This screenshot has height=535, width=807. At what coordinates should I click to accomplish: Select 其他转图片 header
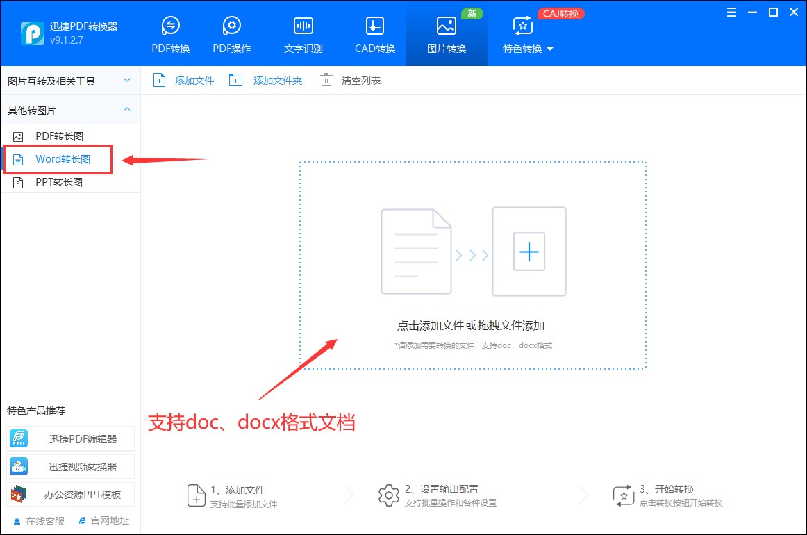tap(71, 110)
